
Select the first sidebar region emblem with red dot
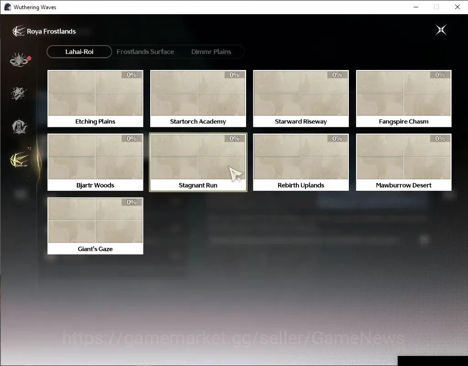tap(19, 59)
